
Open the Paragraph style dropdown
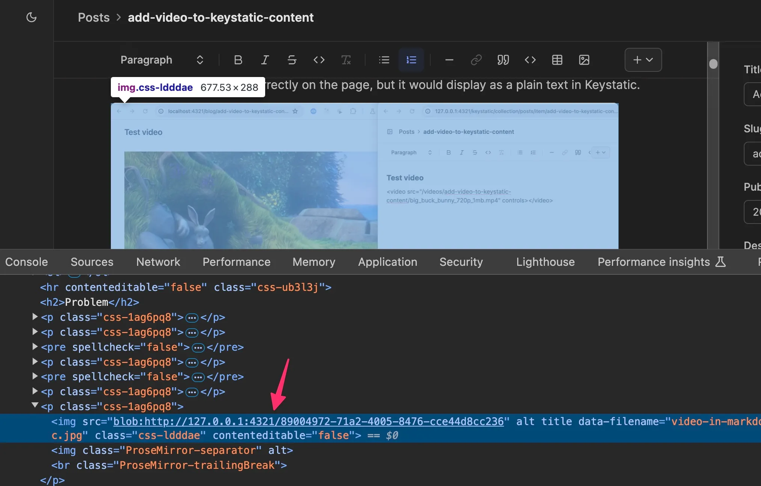pyautogui.click(x=162, y=60)
